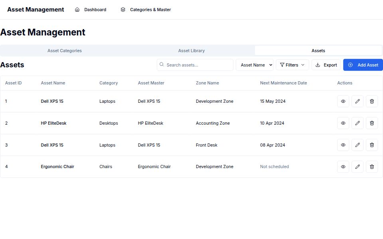Viewport: 383px width, 239px height.
Task: Click the pencil edit icon for Dell XPS 15 row 1
Action: click(357, 101)
